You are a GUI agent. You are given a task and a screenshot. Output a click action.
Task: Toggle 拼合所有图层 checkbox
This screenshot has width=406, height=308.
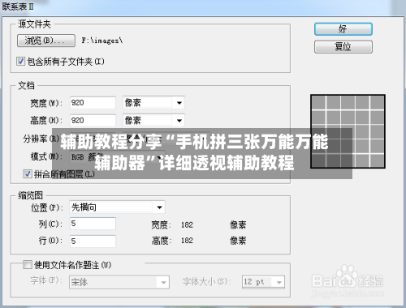click(28, 173)
